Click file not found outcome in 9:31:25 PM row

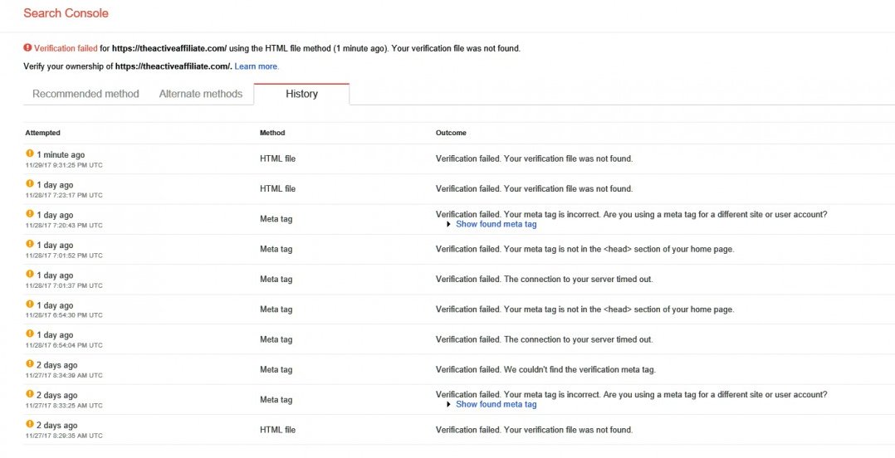point(535,158)
